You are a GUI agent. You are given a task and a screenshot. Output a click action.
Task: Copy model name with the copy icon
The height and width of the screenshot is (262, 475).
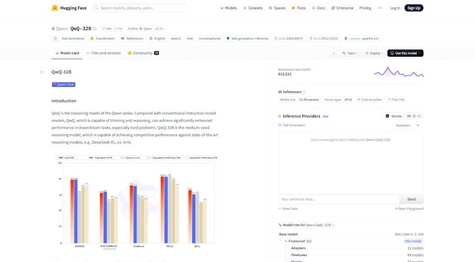tap(95, 29)
